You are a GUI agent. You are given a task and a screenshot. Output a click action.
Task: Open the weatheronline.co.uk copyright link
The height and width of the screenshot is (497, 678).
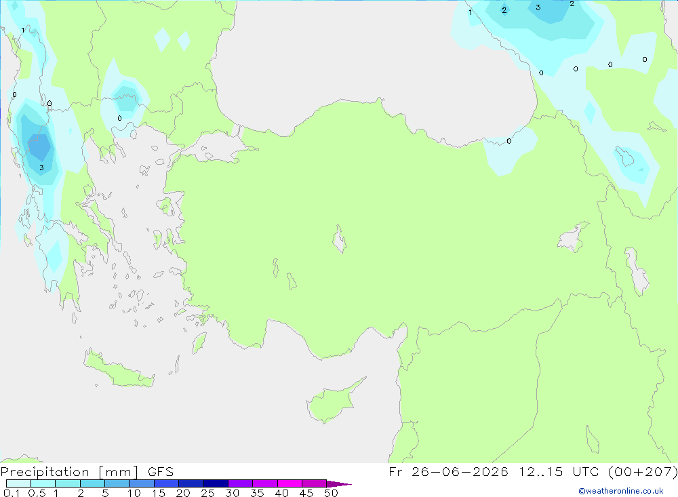click(620, 491)
